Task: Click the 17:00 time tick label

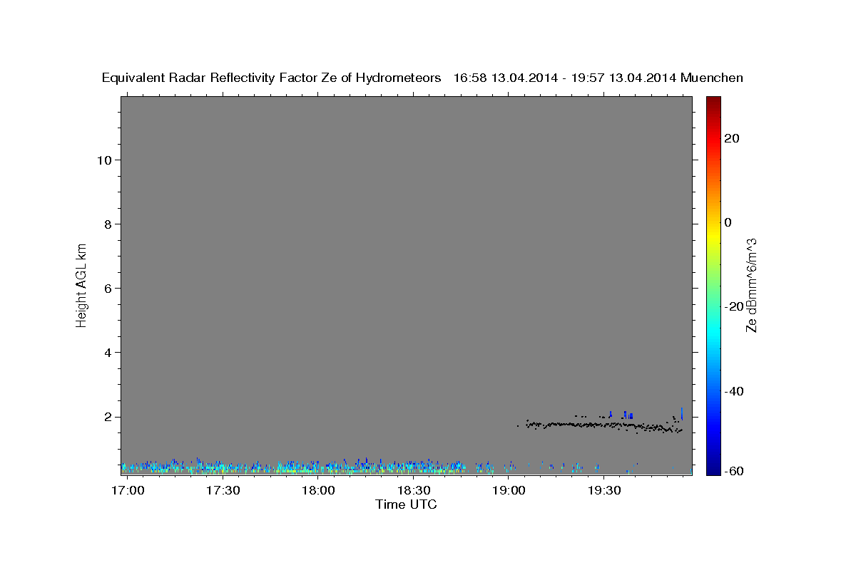Action: (128, 491)
